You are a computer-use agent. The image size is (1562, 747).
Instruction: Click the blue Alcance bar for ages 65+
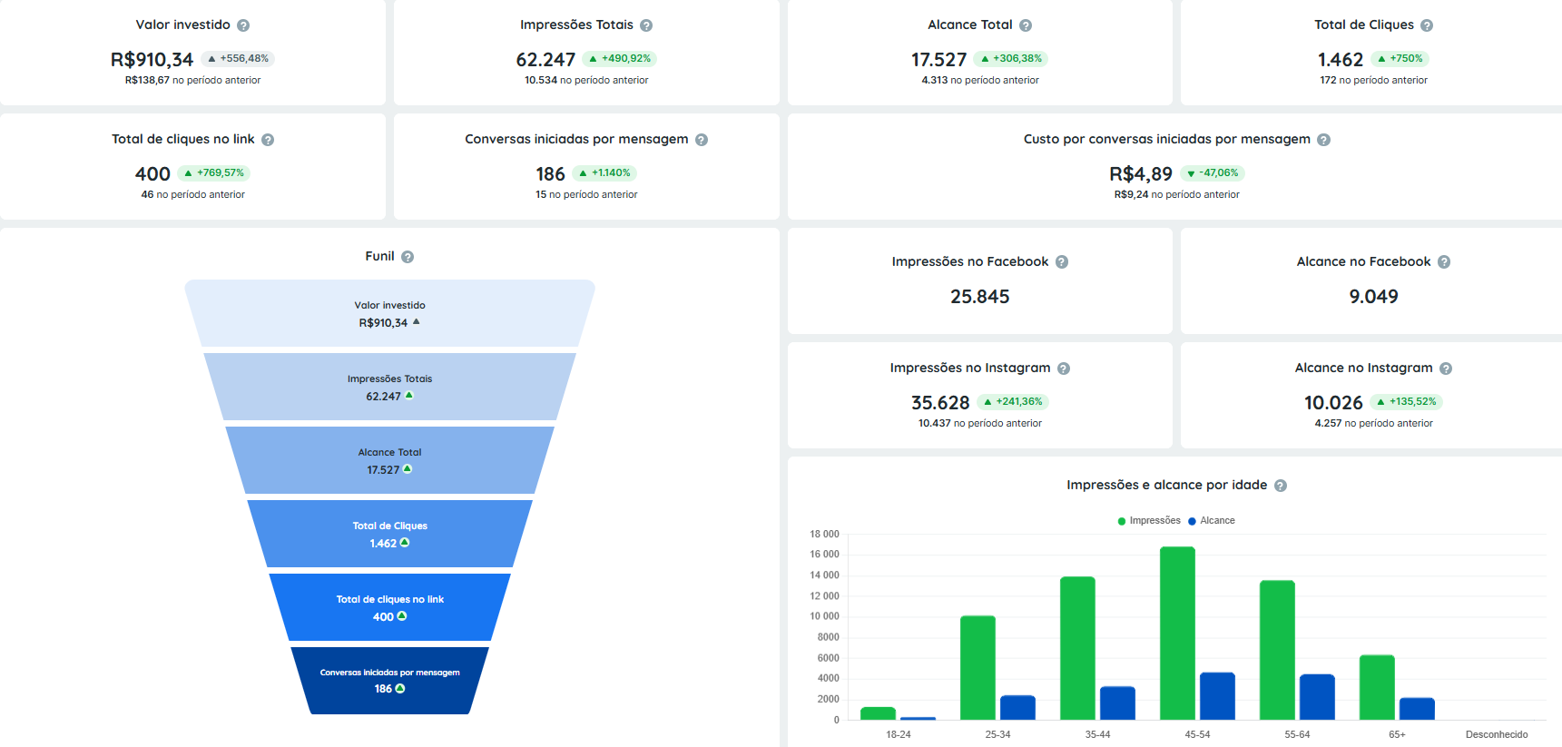coord(1417,709)
